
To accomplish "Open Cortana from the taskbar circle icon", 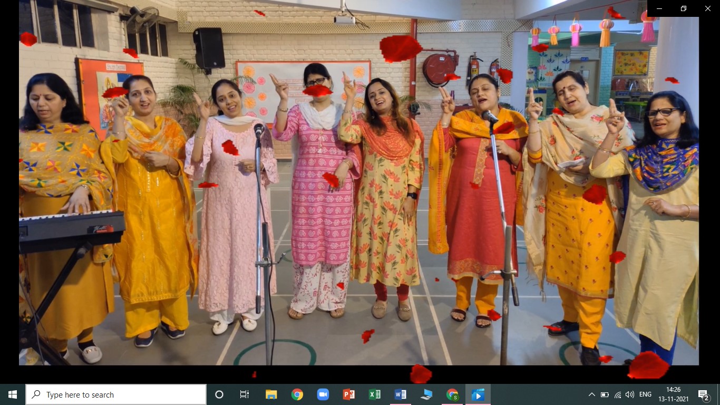I will click(x=219, y=394).
